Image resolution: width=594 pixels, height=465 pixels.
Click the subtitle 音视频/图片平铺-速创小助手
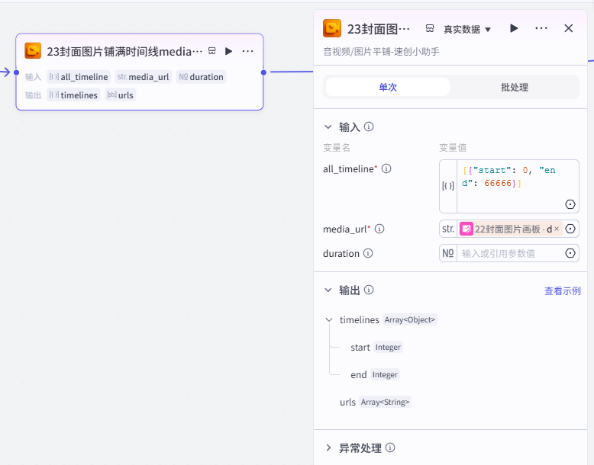pos(381,52)
